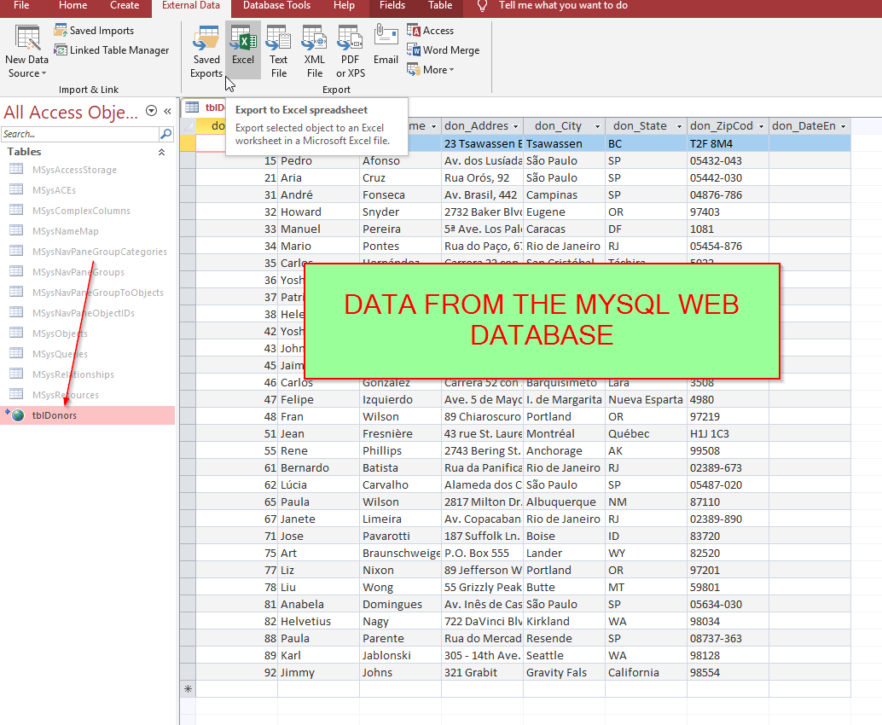Export to an XML File
Image resolution: width=882 pixels, height=725 pixels.
[315, 52]
